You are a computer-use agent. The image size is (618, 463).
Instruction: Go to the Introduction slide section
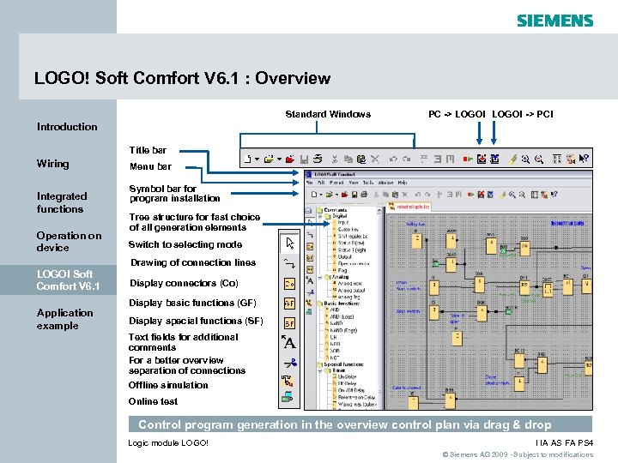[x=67, y=127]
